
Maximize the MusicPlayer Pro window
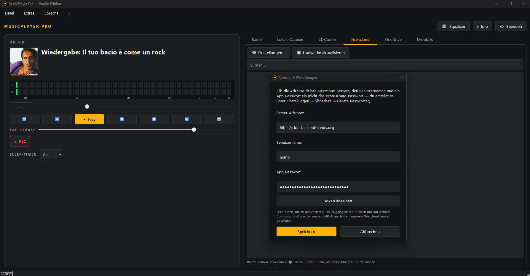coord(510,4)
